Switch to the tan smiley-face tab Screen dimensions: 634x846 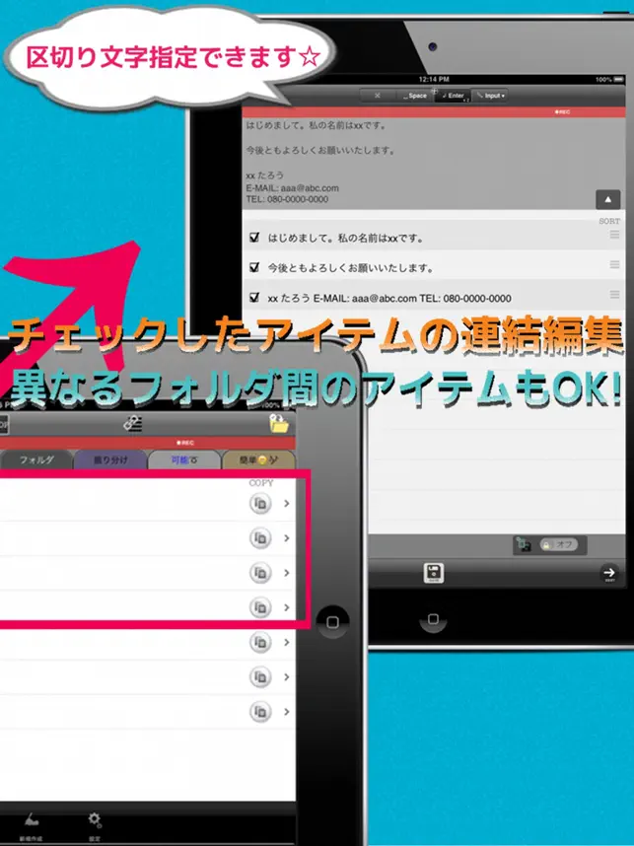pos(259,459)
